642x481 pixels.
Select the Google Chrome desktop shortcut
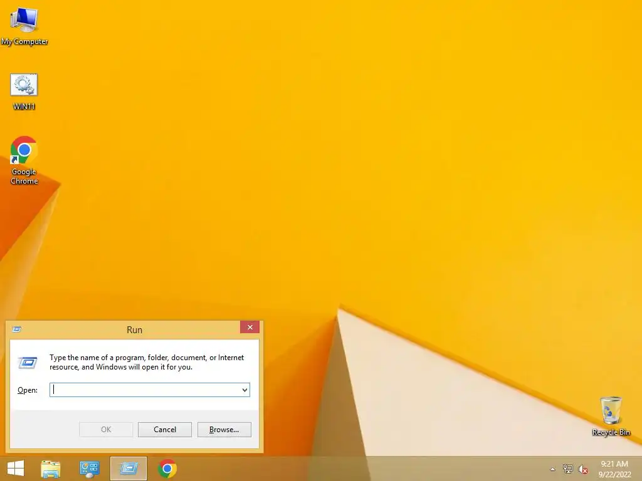(x=24, y=160)
